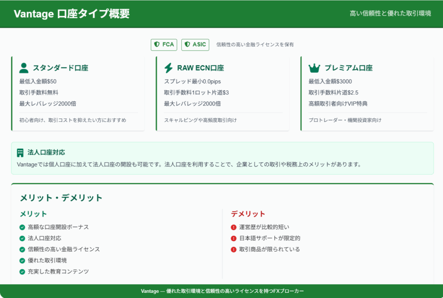443x298 pixels.
Task: Click the デメリット section heading
Action: (x=248, y=214)
